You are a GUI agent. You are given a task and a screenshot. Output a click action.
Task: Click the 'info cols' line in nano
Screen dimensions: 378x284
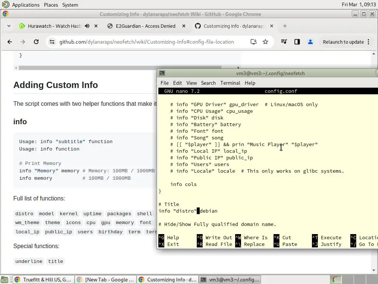click(x=183, y=184)
